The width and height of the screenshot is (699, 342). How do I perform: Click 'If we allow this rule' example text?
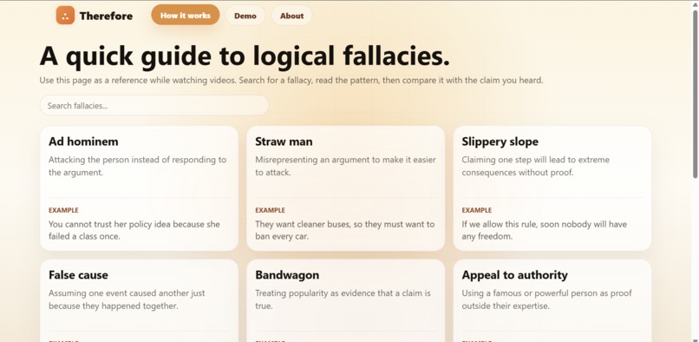coord(545,230)
